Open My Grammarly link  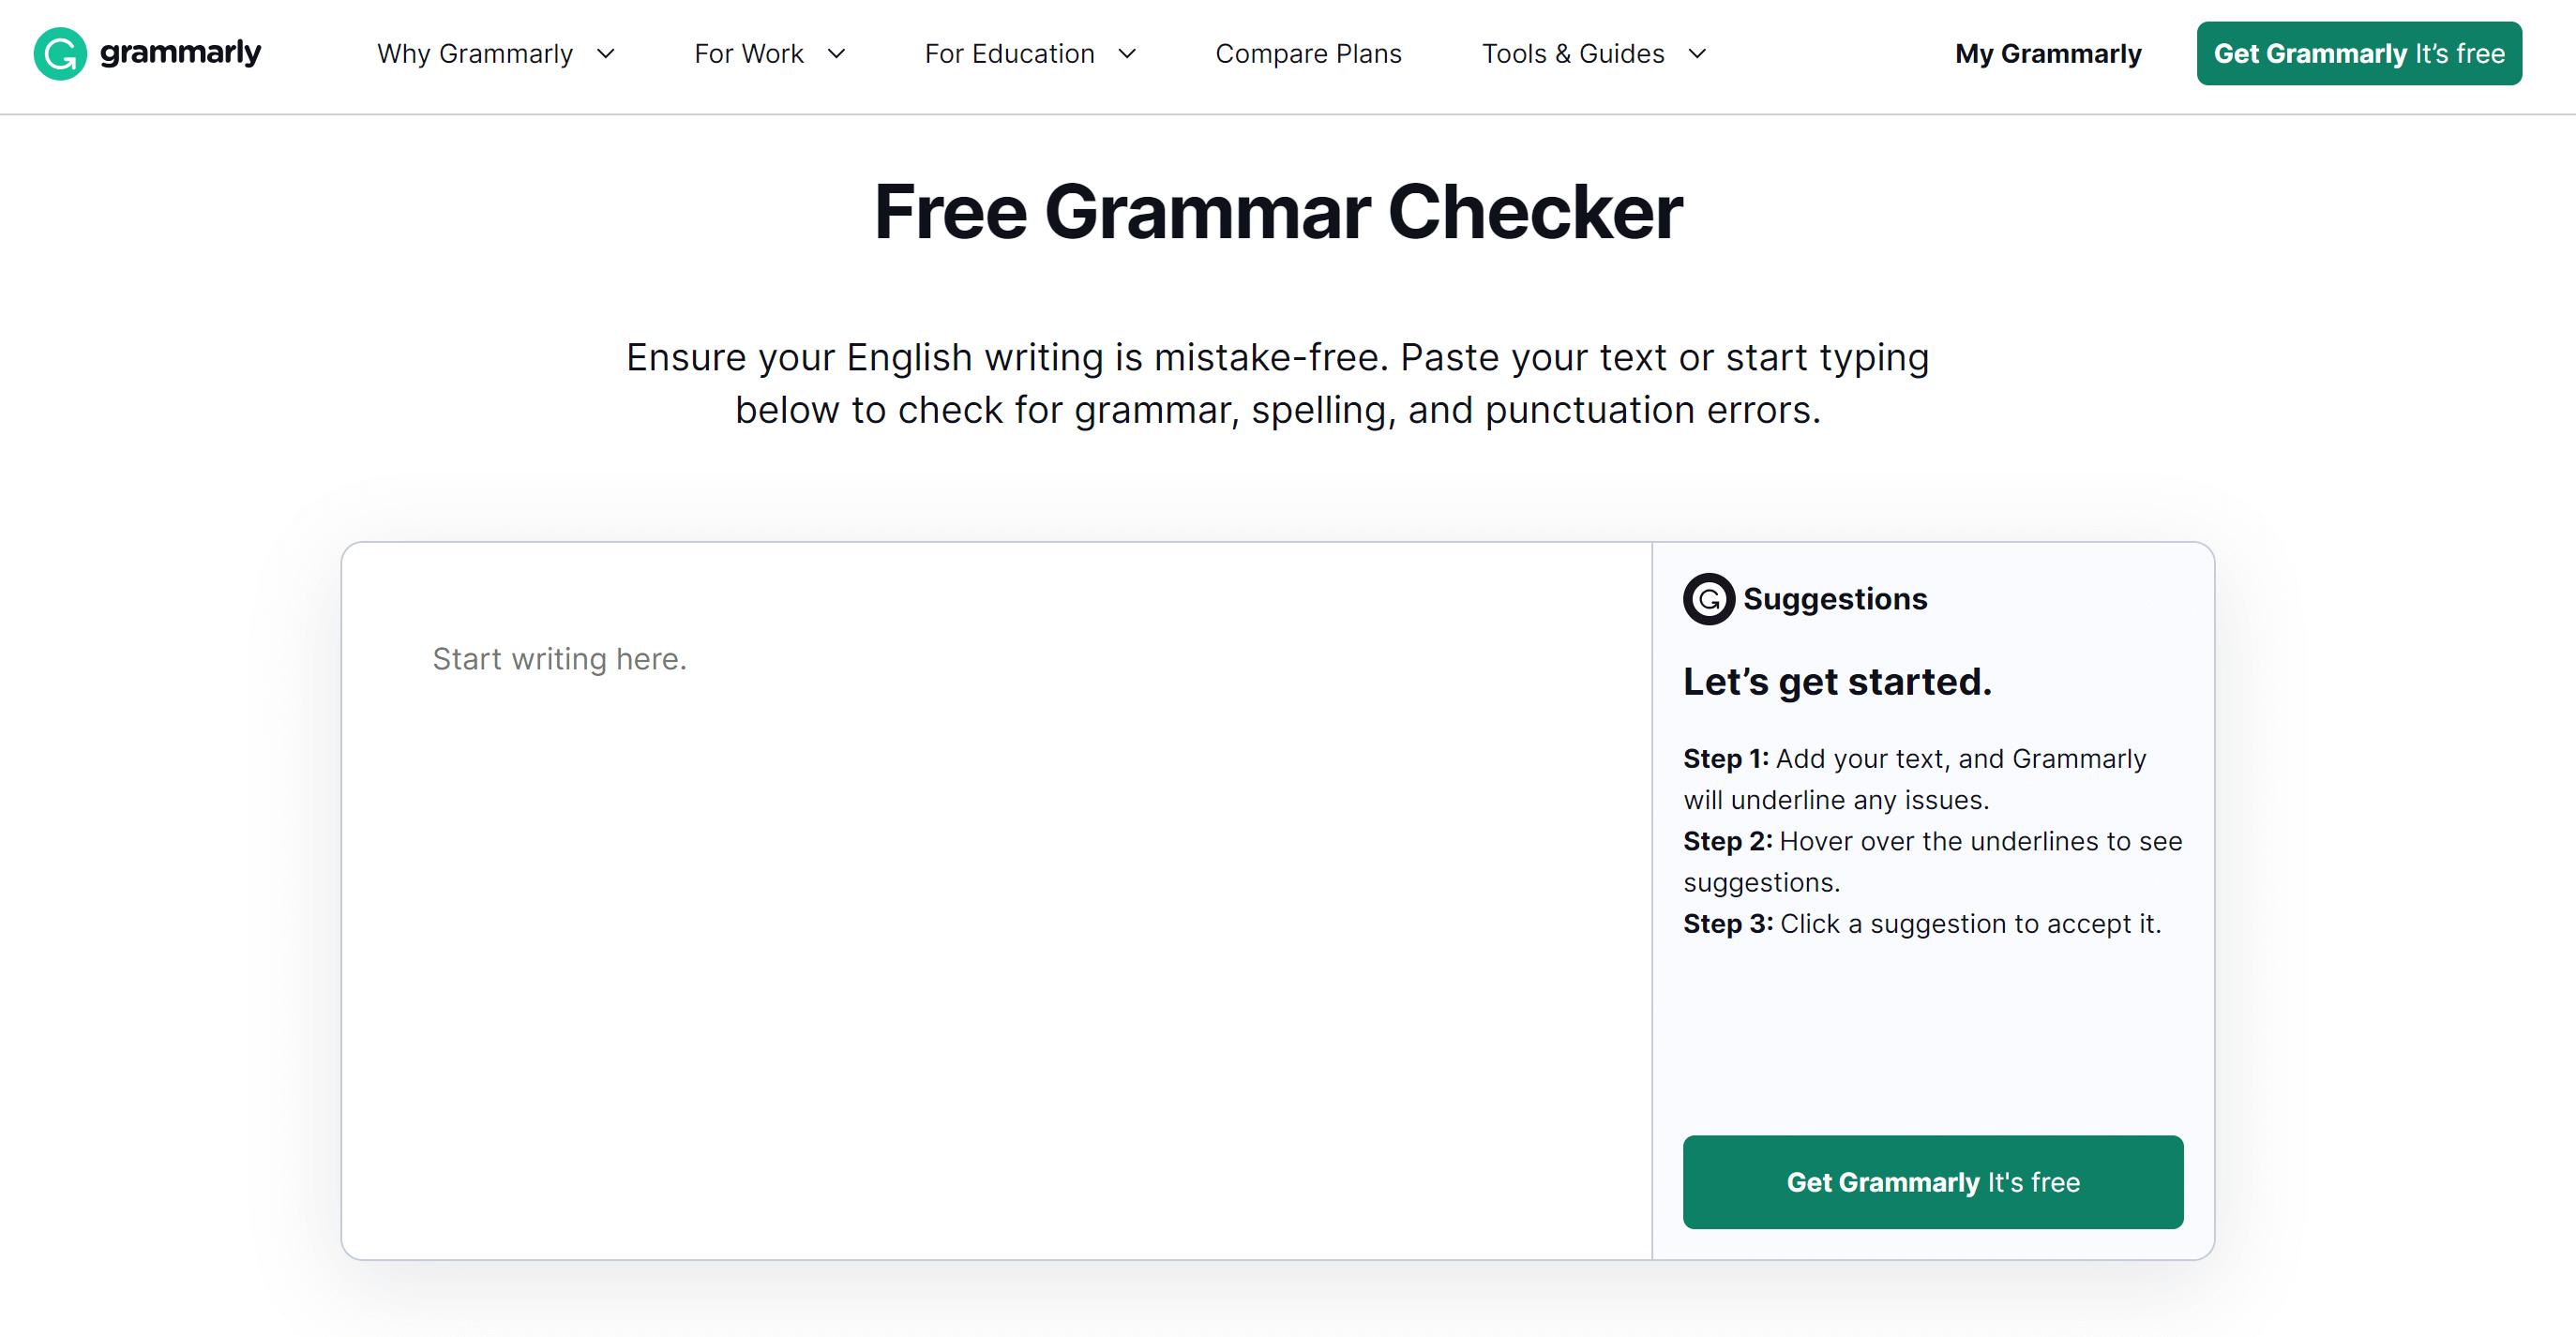click(x=2047, y=54)
